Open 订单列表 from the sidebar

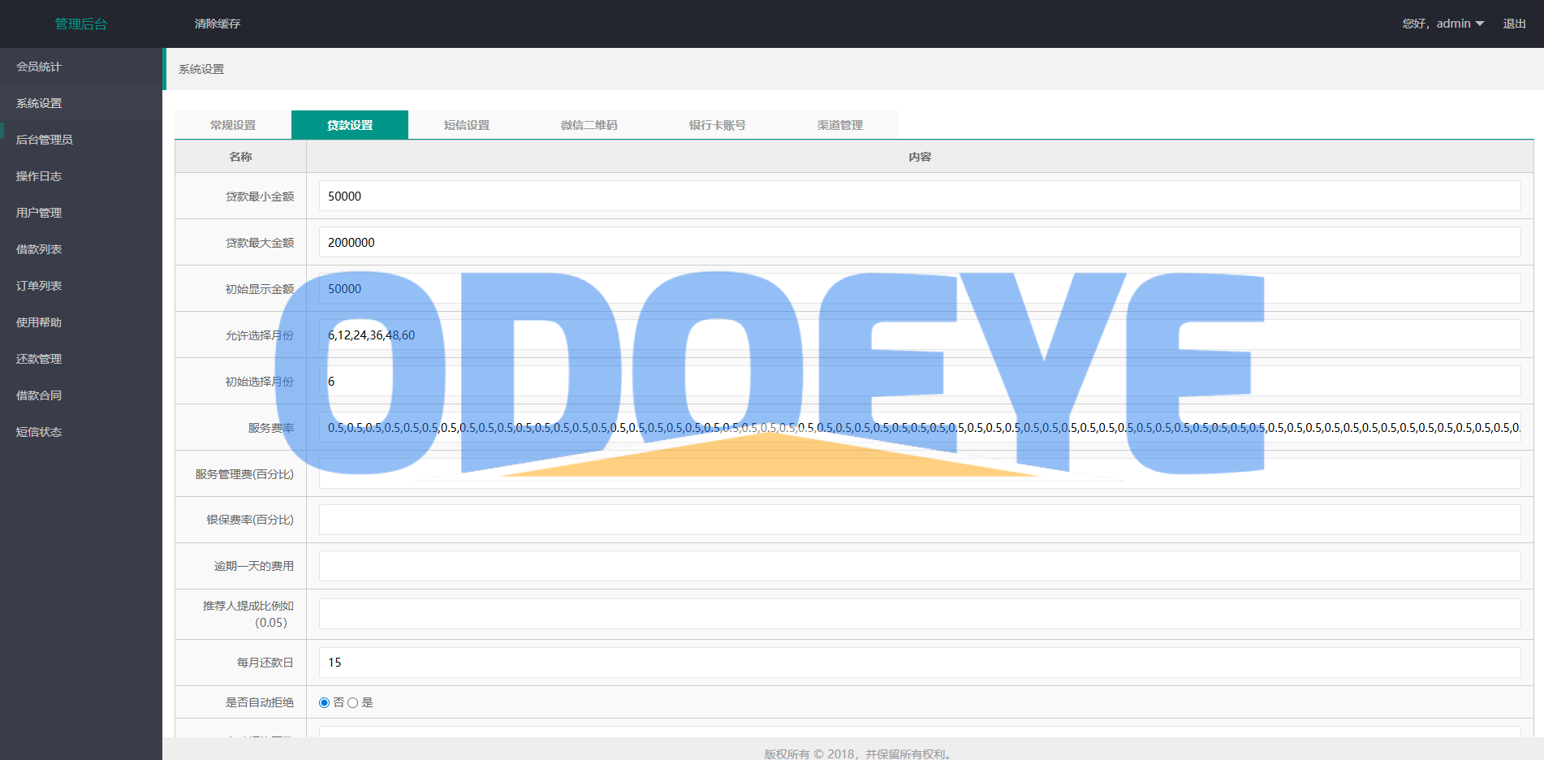pyautogui.click(x=39, y=286)
